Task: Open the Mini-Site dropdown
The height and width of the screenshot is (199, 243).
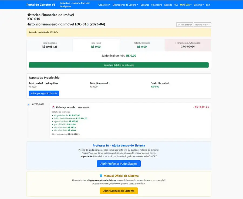Action: point(185,5)
